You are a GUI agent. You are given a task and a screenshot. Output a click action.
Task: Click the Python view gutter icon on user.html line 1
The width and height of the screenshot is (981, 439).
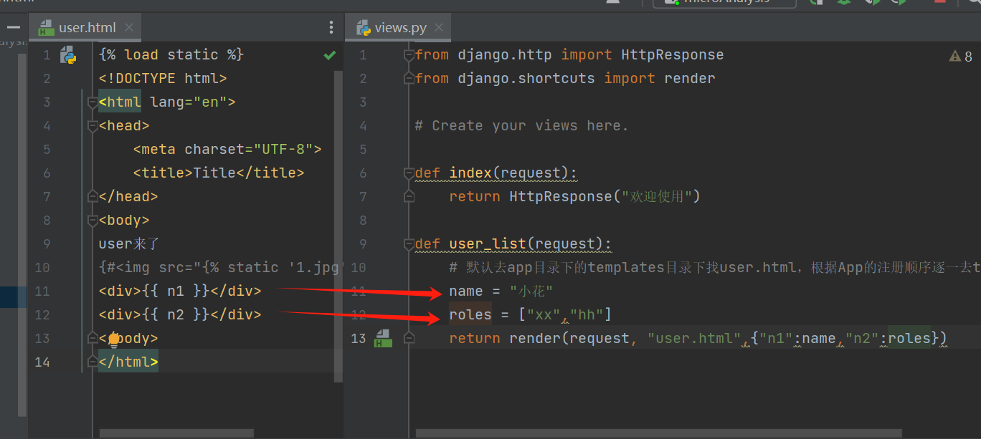(x=68, y=54)
